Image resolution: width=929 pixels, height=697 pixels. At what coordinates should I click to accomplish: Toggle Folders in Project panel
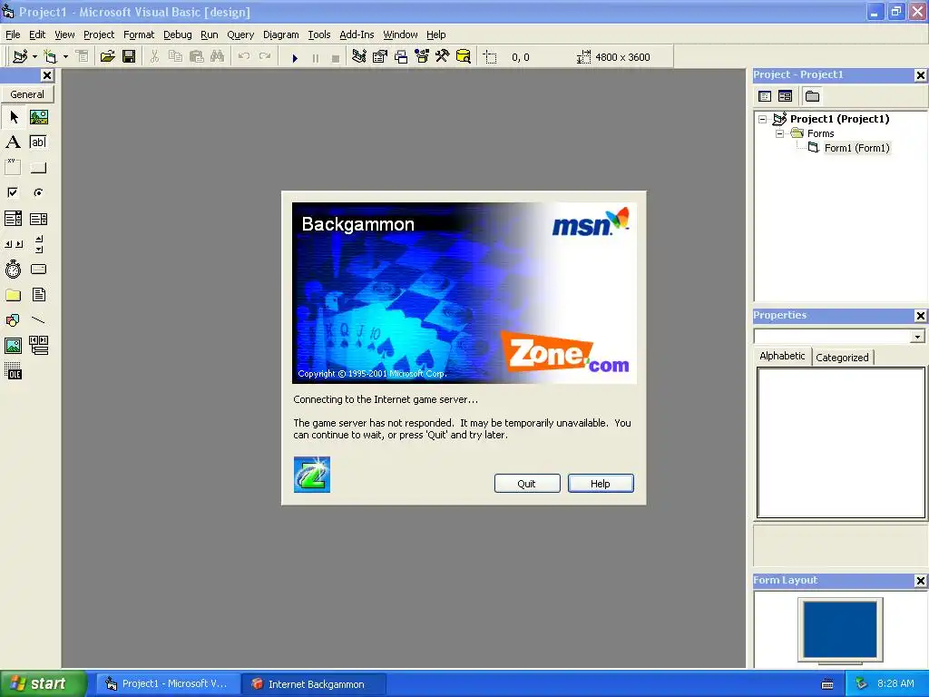812,96
